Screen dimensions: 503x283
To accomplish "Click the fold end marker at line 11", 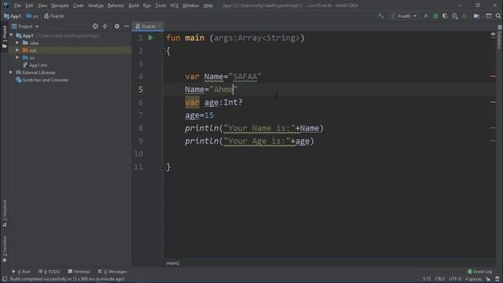I will coord(163,167).
